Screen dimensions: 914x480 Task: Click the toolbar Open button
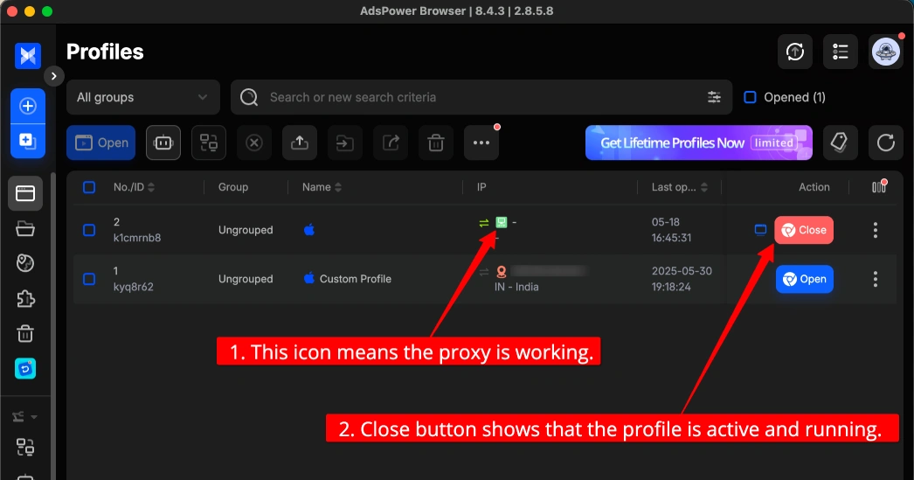click(100, 143)
